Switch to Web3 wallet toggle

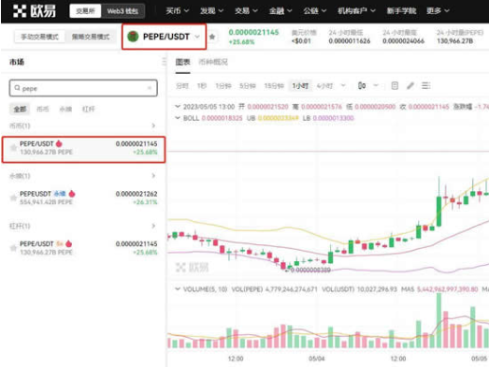(x=122, y=11)
